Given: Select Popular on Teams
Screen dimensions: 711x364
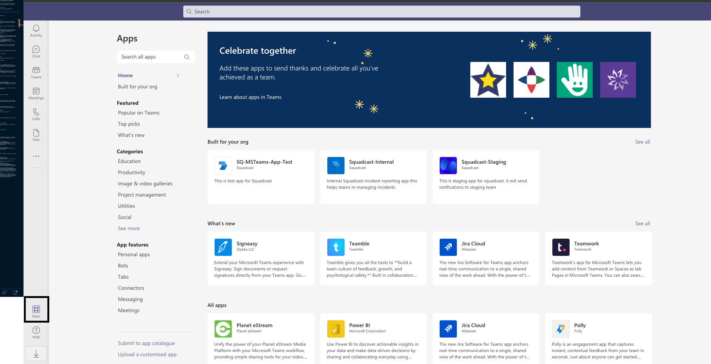Looking at the screenshot, I should [x=138, y=113].
